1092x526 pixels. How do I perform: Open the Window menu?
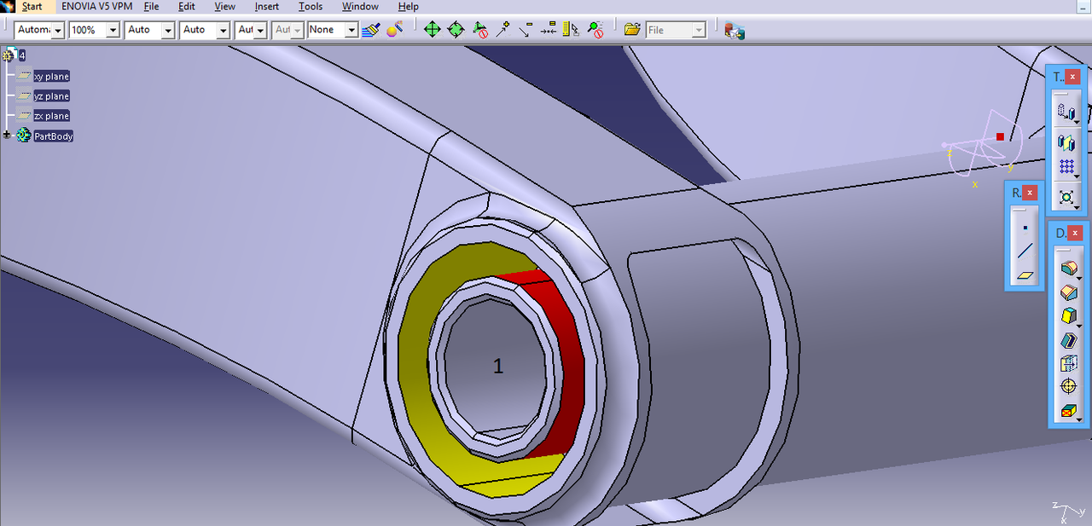point(360,6)
